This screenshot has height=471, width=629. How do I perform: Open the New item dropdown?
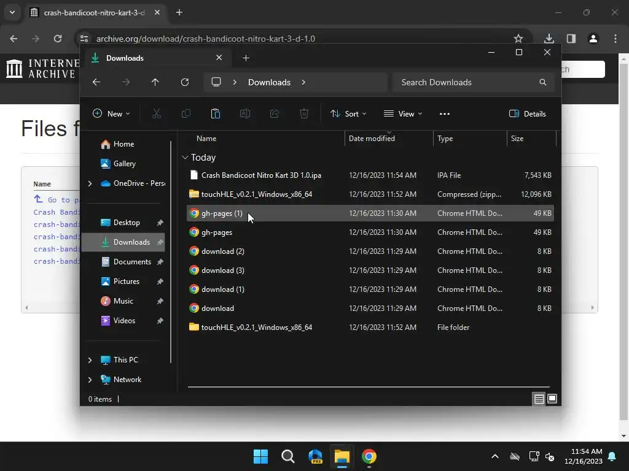111,113
